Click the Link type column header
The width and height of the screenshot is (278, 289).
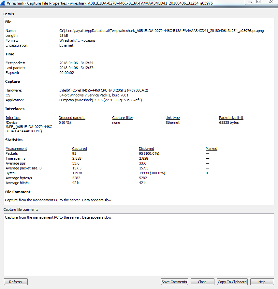(172, 118)
